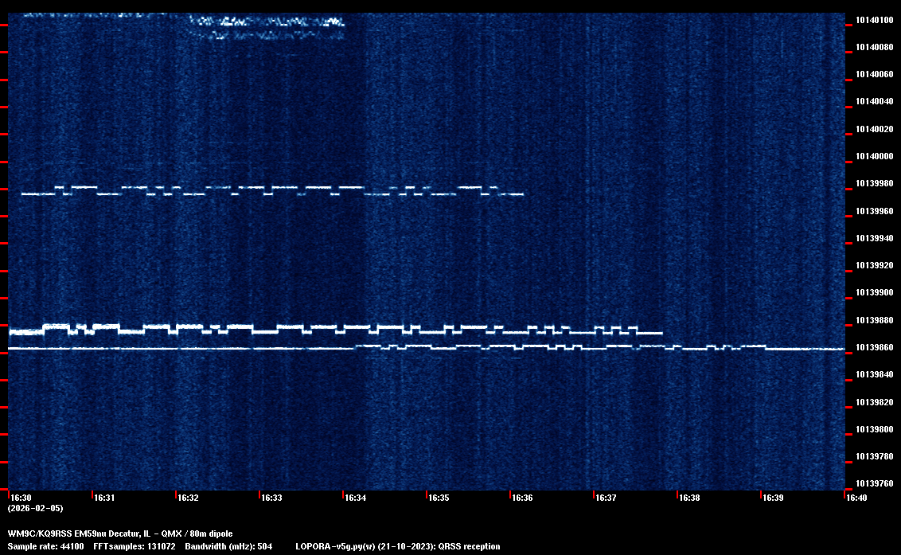Select the 16:33 time marker

coord(271,498)
